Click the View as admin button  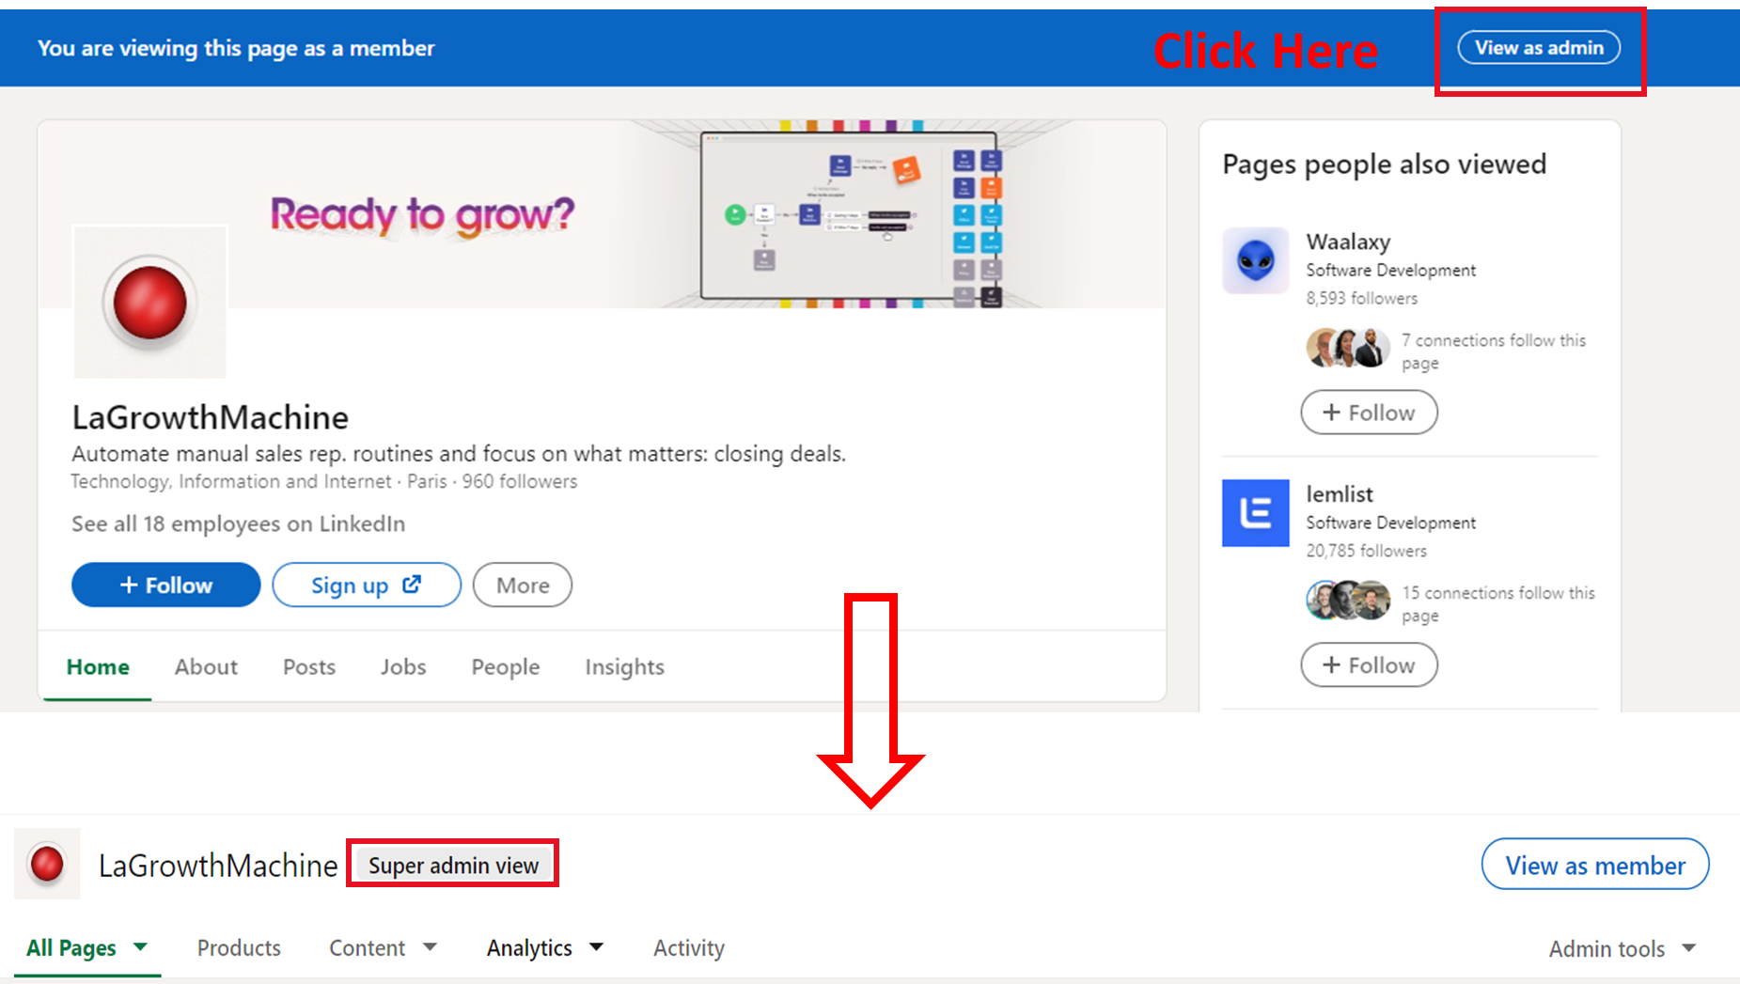point(1539,47)
